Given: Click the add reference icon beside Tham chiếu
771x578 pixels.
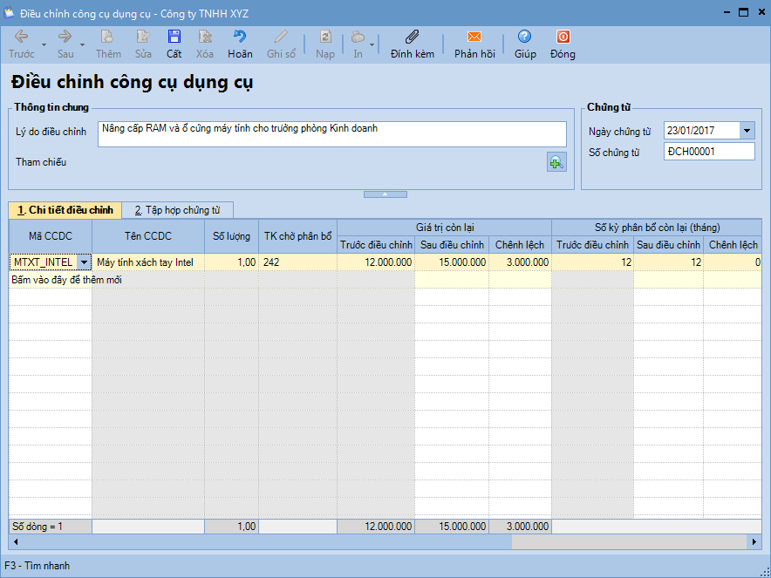Looking at the screenshot, I should coord(556,162).
